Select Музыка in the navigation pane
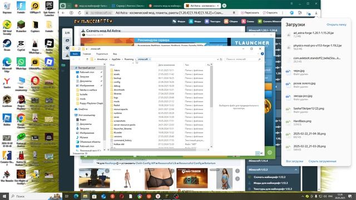This screenshot has height=200, width=356. 84,137
